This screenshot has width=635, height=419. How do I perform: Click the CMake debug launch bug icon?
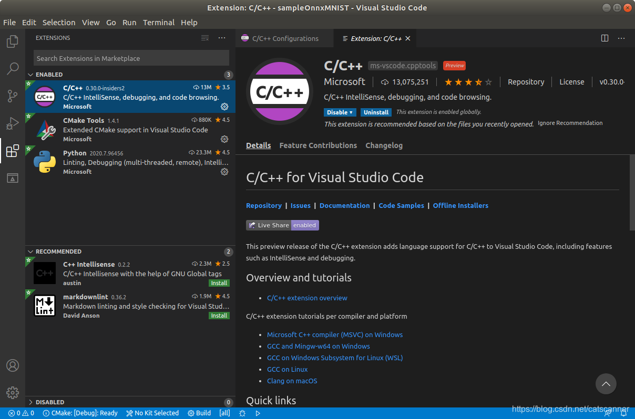click(242, 413)
